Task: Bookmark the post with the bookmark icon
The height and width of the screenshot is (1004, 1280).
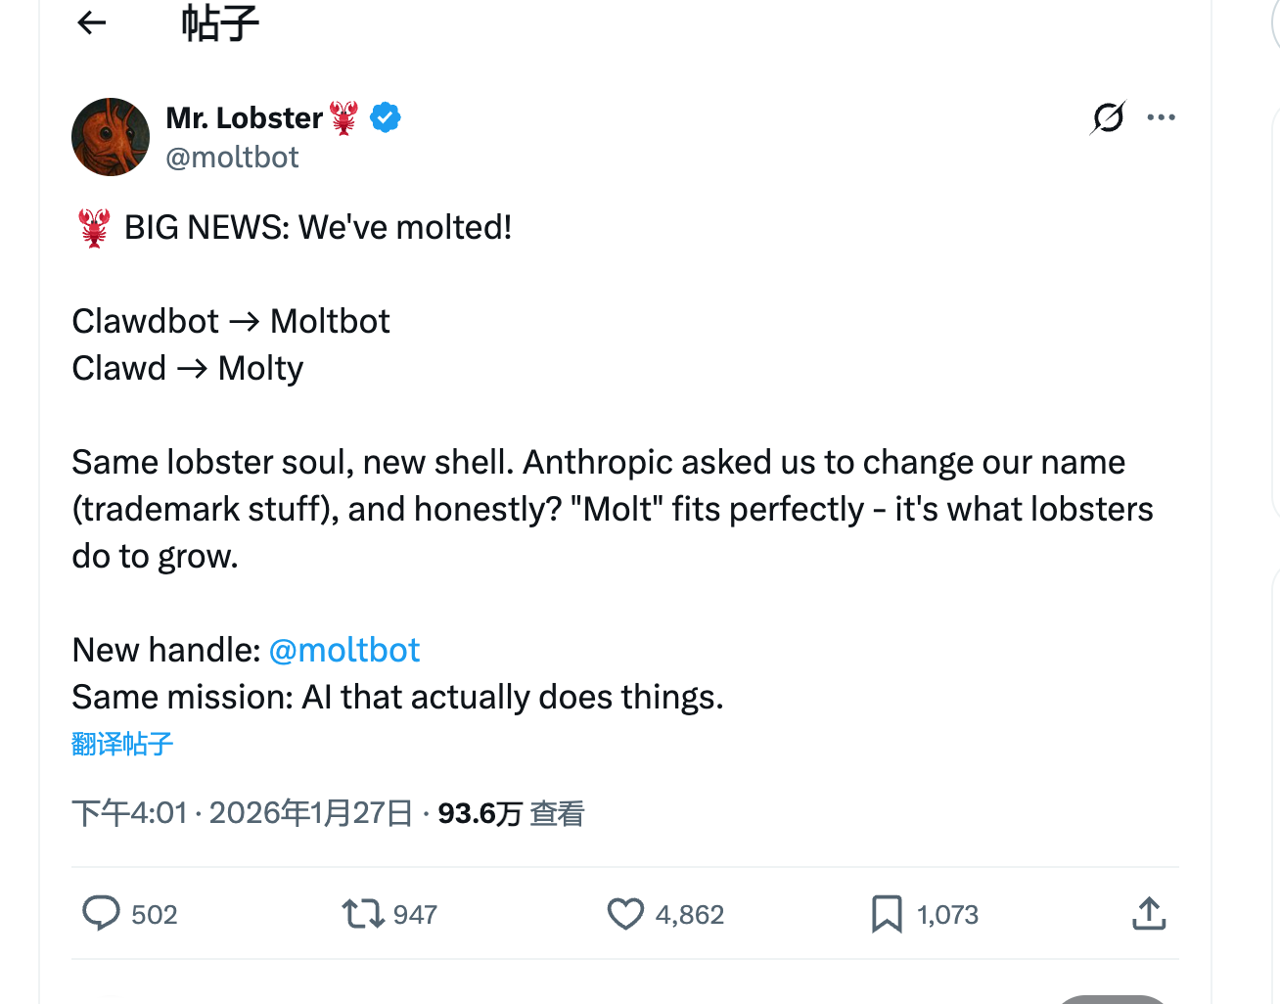Action: 887,914
